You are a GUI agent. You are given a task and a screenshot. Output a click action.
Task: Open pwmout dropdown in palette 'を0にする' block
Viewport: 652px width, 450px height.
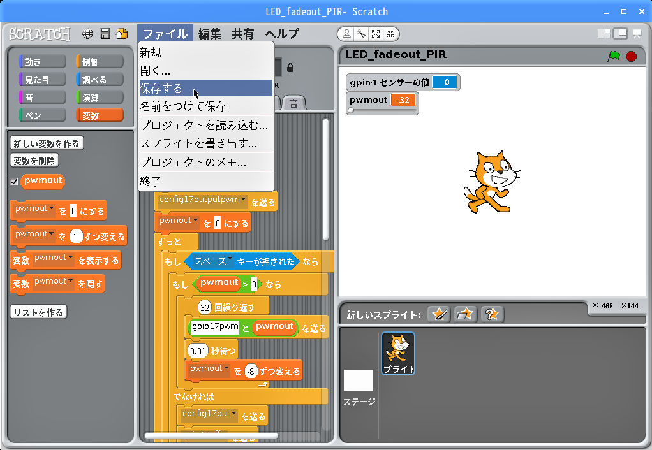[52, 208]
